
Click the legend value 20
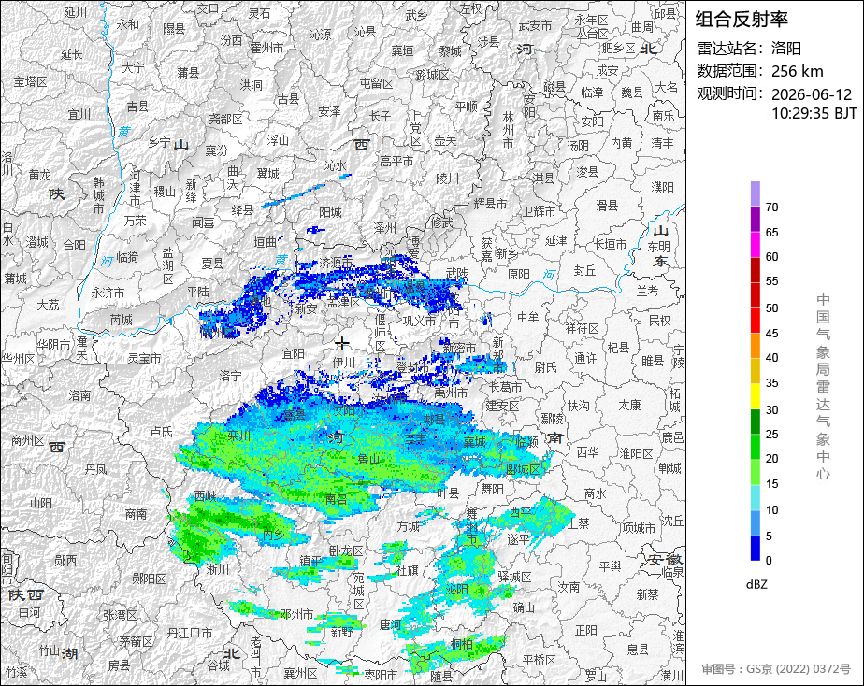(x=772, y=459)
